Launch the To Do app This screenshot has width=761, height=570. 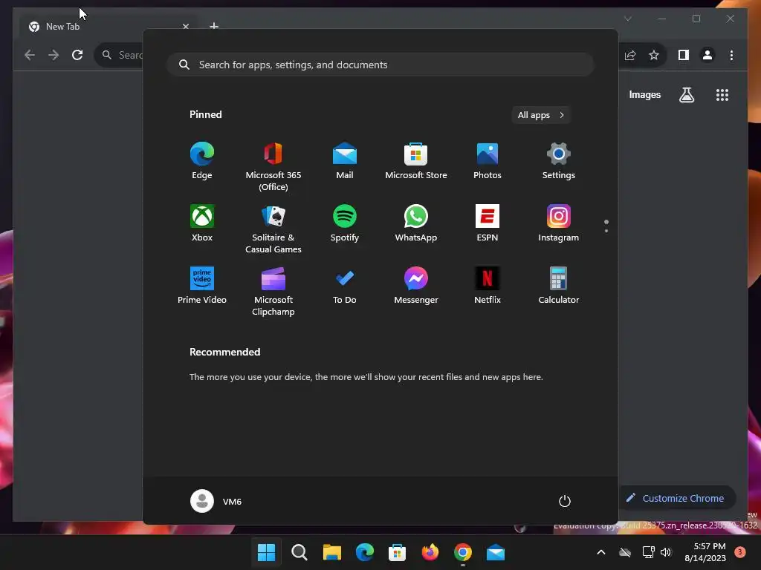coord(345,286)
